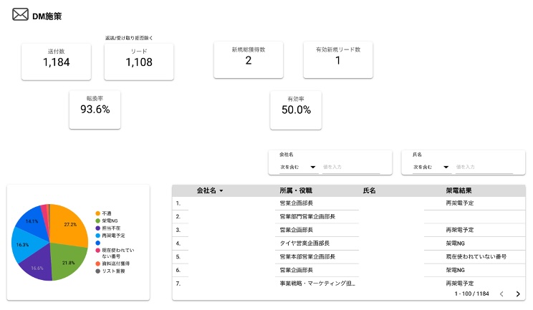Go to previous page of table

tap(501, 294)
